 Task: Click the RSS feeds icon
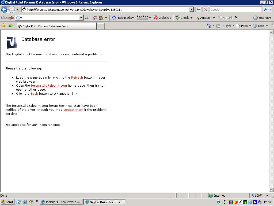point(218,26)
